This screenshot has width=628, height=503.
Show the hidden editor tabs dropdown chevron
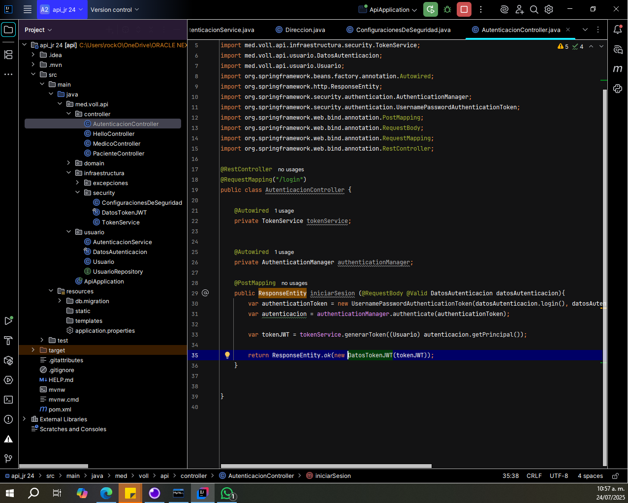[585, 30]
